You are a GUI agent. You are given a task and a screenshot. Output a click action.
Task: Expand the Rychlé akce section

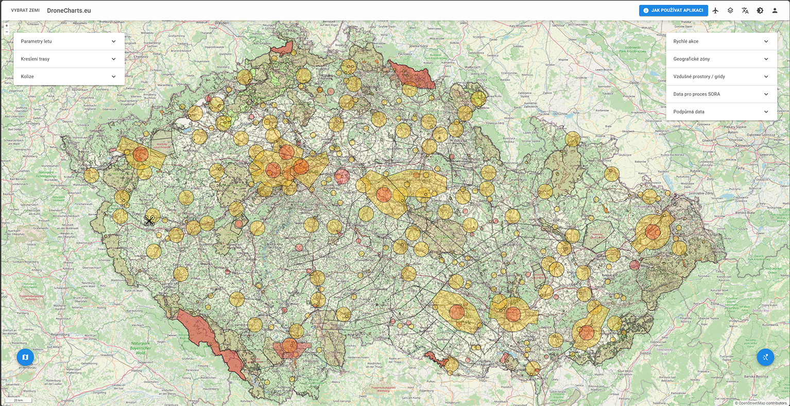tap(721, 41)
